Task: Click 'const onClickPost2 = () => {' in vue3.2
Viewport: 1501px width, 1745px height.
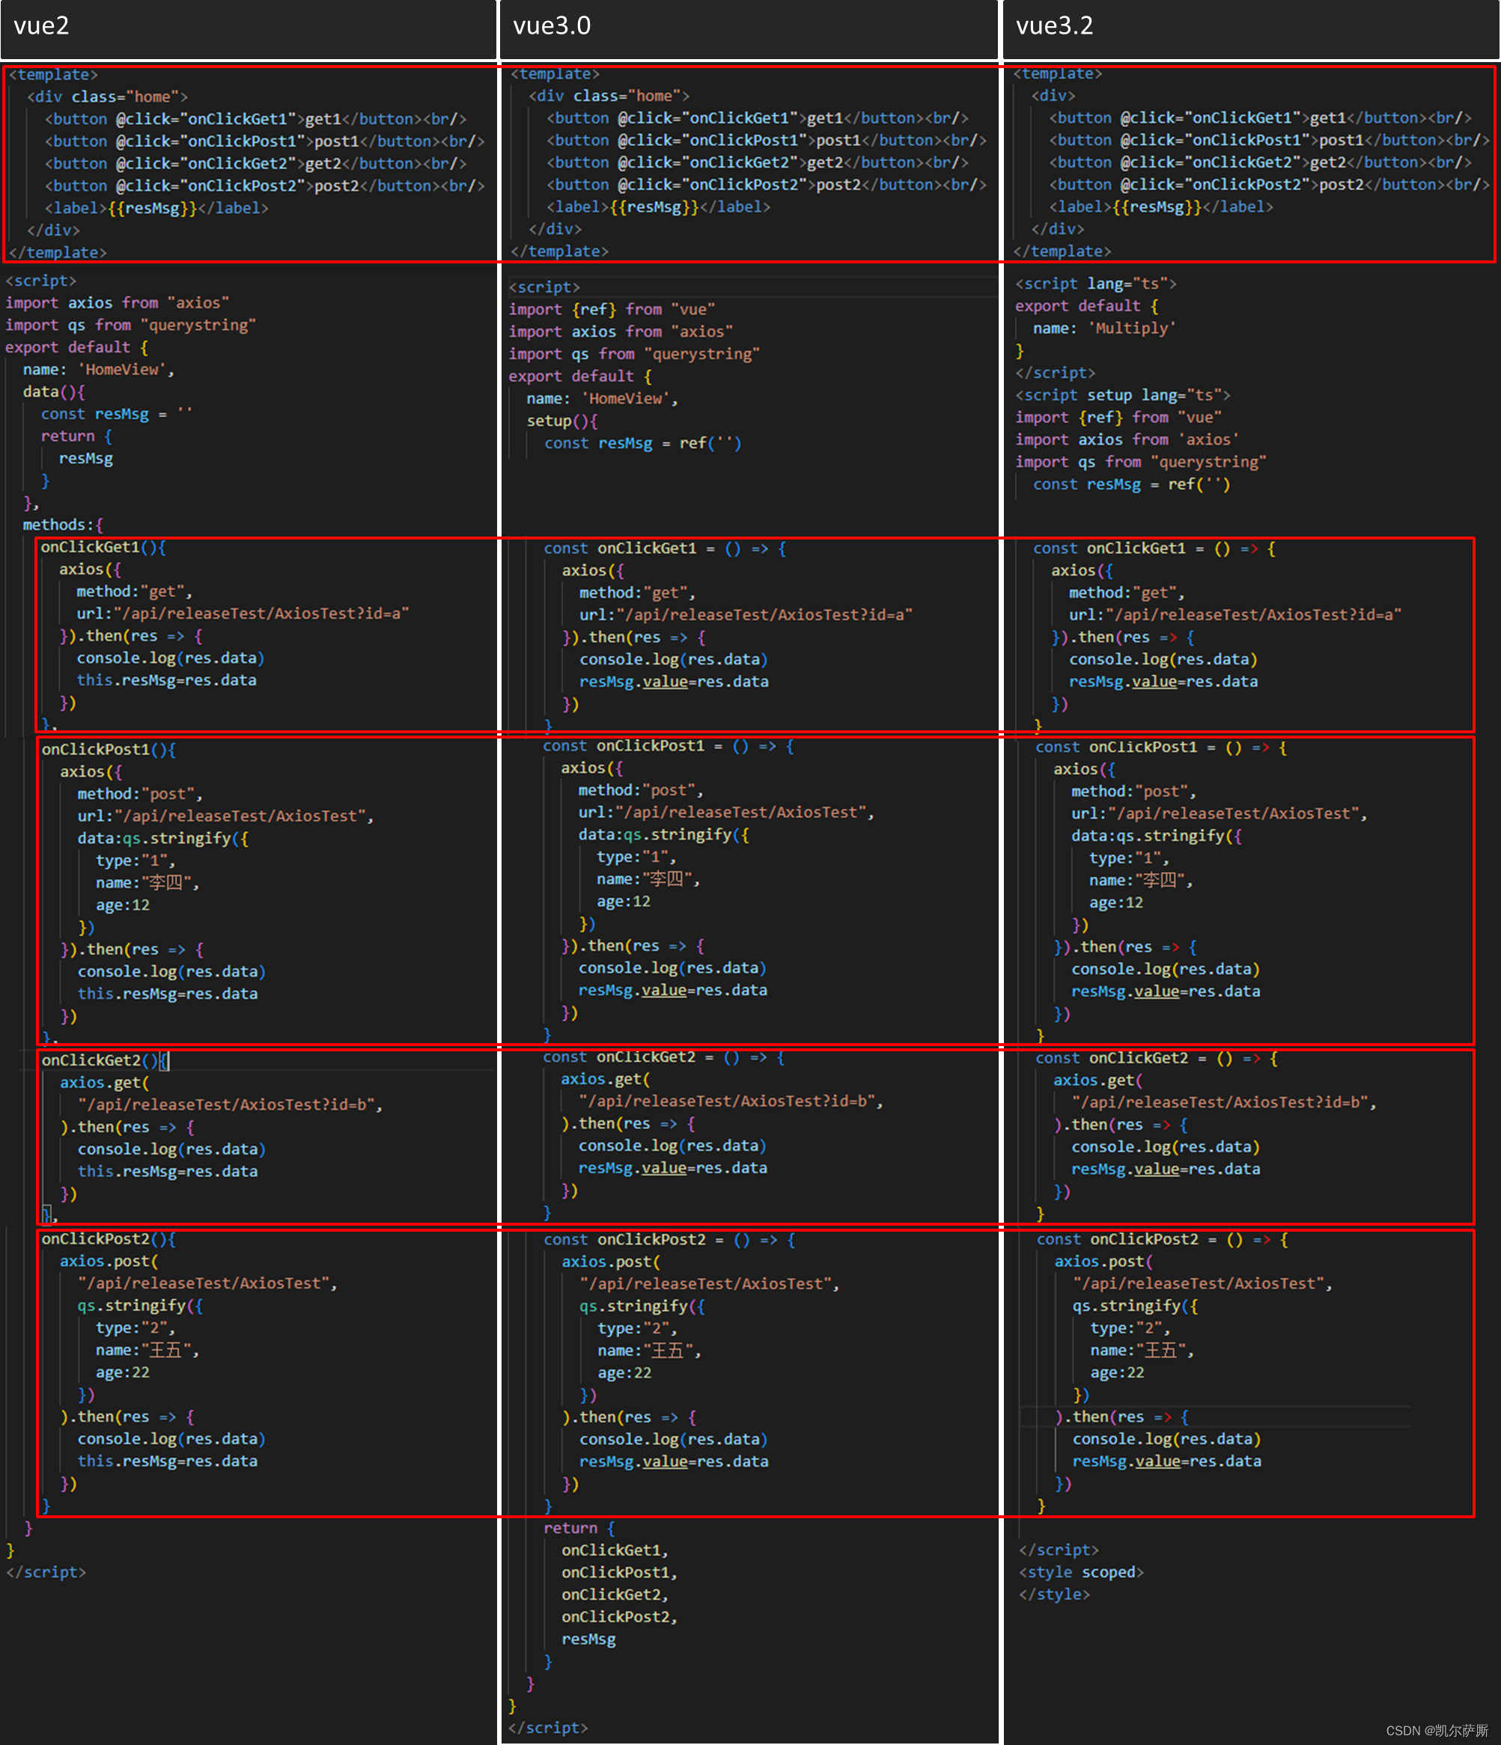Action: (x=1162, y=1240)
